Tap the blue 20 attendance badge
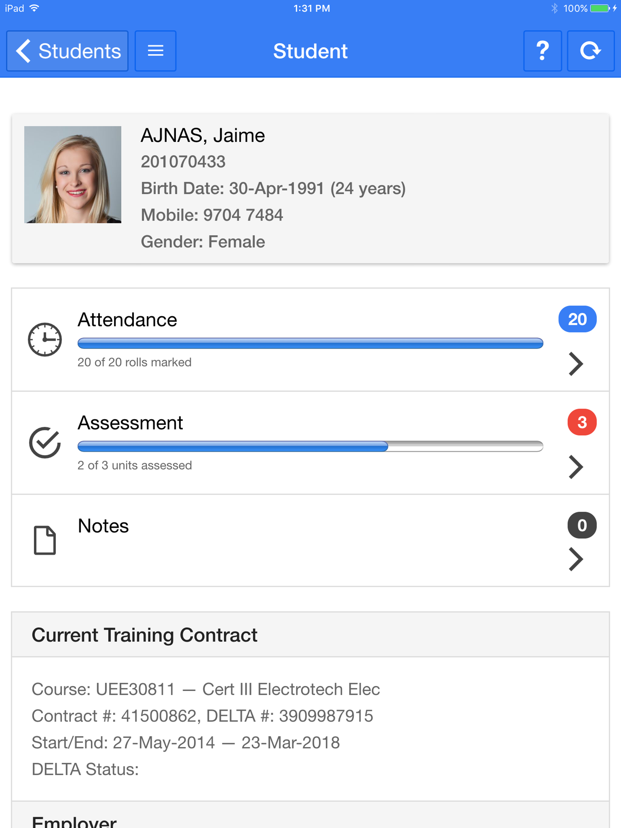The height and width of the screenshot is (828, 621). point(577,319)
